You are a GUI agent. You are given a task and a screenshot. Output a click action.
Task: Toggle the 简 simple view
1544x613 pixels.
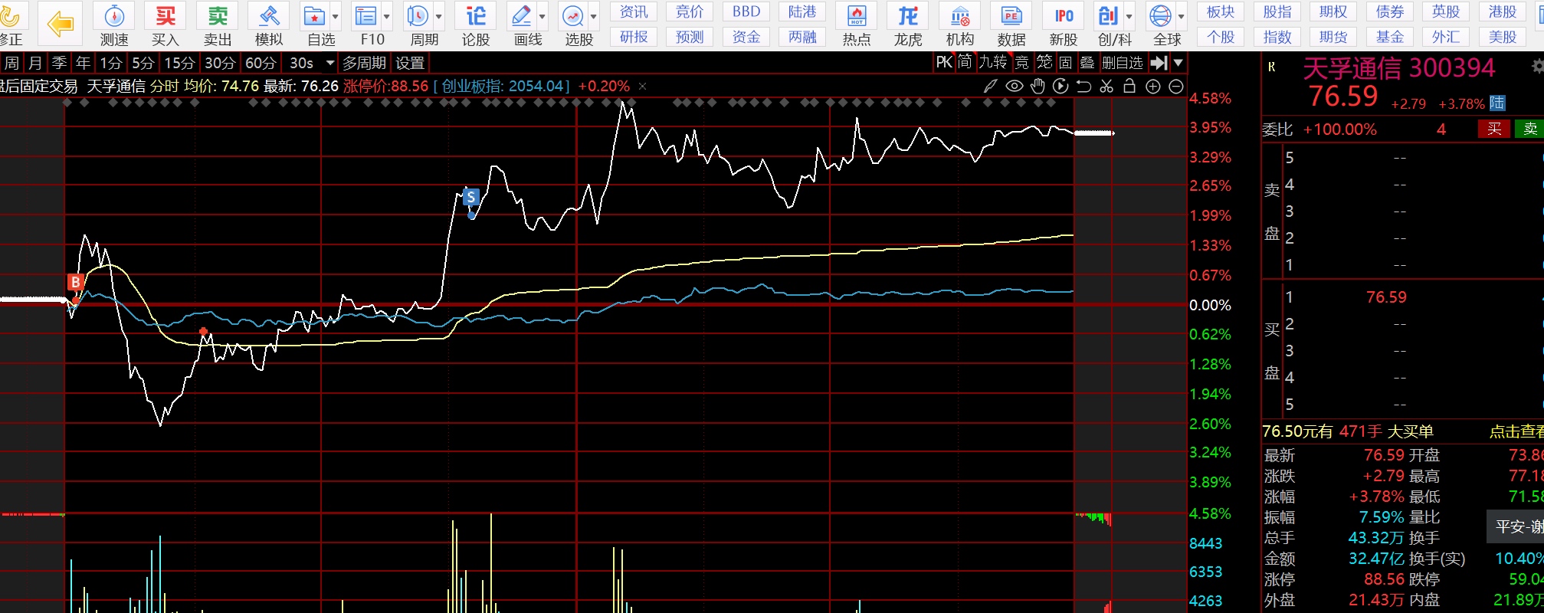coord(965,63)
